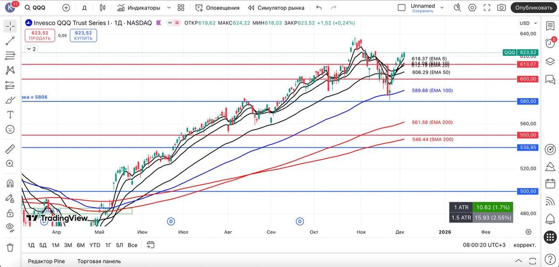Image resolution: width=559 pixels, height=267 pixels.
Task: Open the watchlist panel in right sidebar
Action: coord(550,27)
